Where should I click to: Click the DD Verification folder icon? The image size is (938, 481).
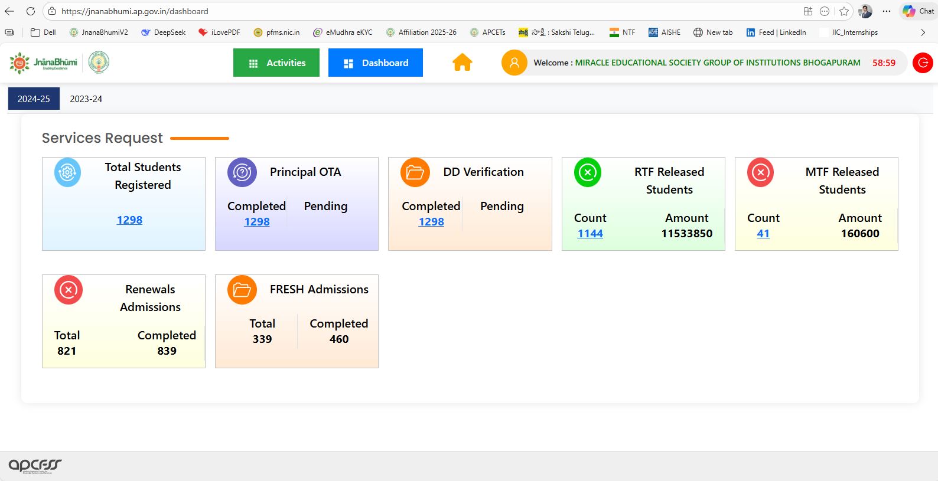(415, 172)
